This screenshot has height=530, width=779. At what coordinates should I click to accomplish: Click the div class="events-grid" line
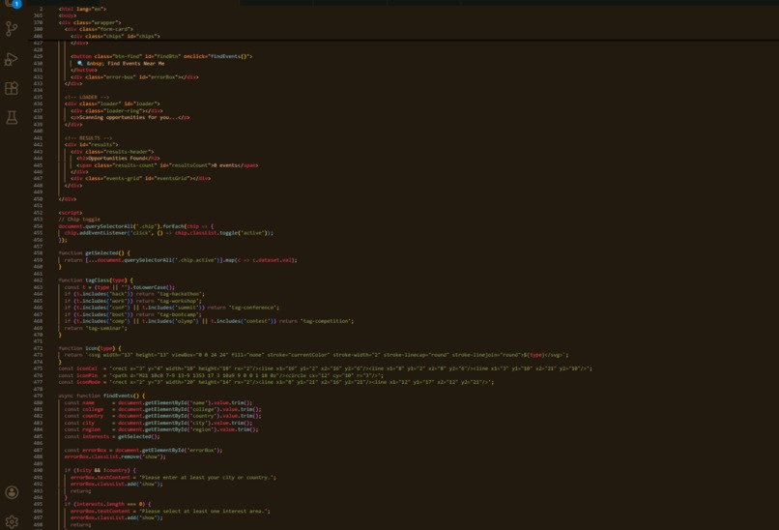[140, 178]
